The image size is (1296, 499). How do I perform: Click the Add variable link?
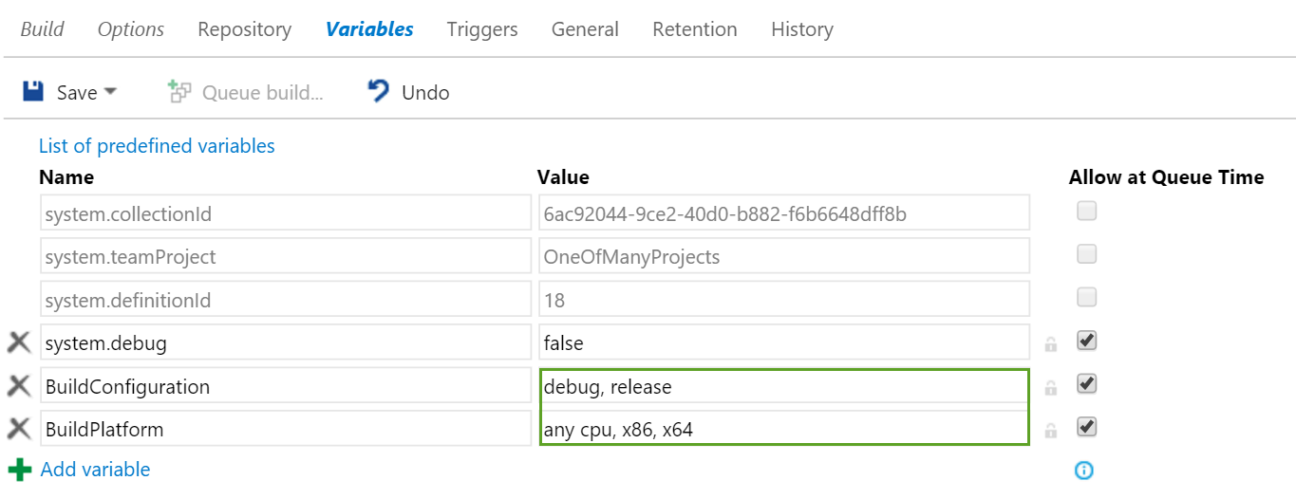click(95, 470)
